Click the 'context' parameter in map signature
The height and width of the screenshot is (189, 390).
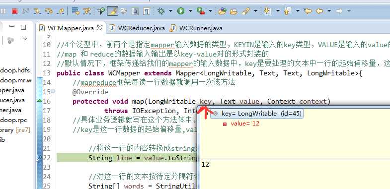(x=313, y=102)
